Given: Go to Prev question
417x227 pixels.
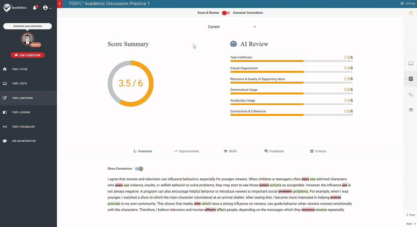Looking at the screenshot, I should coord(411,215).
